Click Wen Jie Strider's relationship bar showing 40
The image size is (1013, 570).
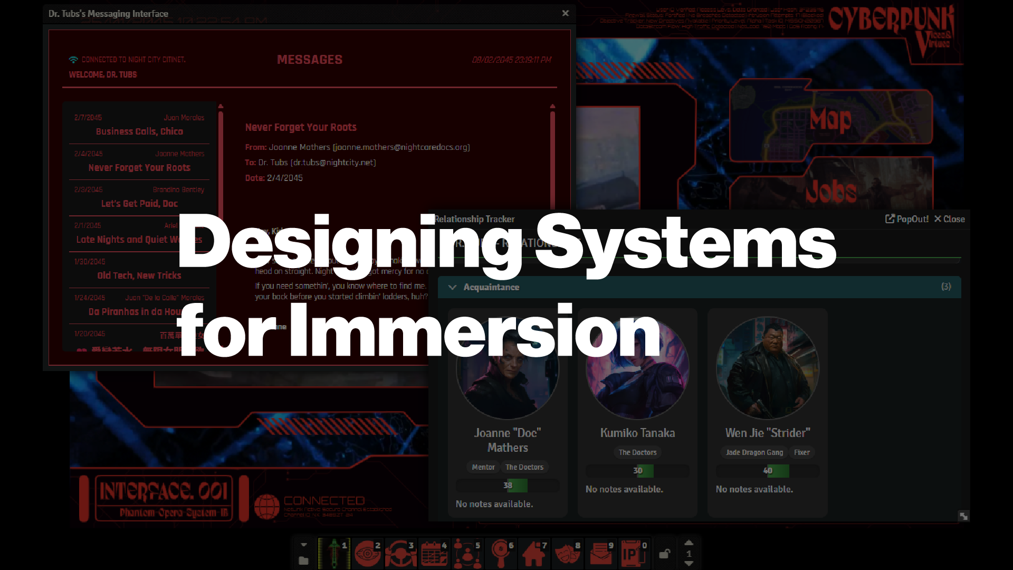(768, 471)
